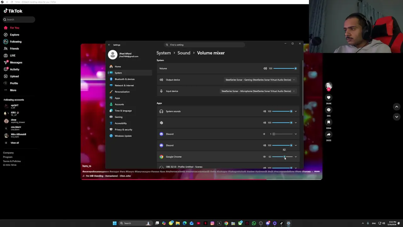Click the Apps icon in Settings sidebar
The width and height of the screenshot is (403, 227).
click(x=111, y=98)
